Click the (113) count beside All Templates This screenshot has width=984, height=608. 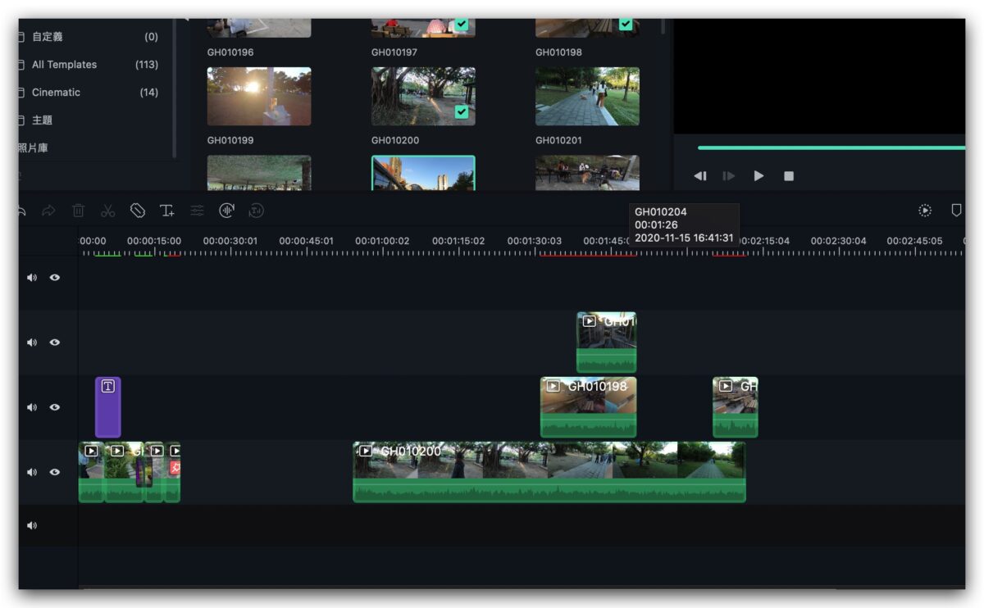click(x=147, y=65)
